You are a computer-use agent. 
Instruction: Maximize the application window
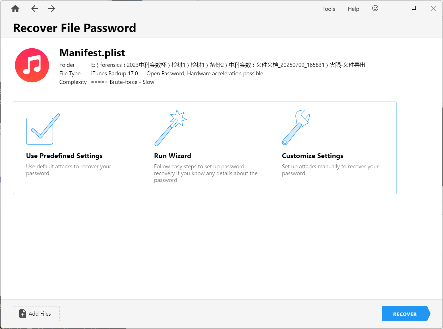pyautogui.click(x=414, y=8)
